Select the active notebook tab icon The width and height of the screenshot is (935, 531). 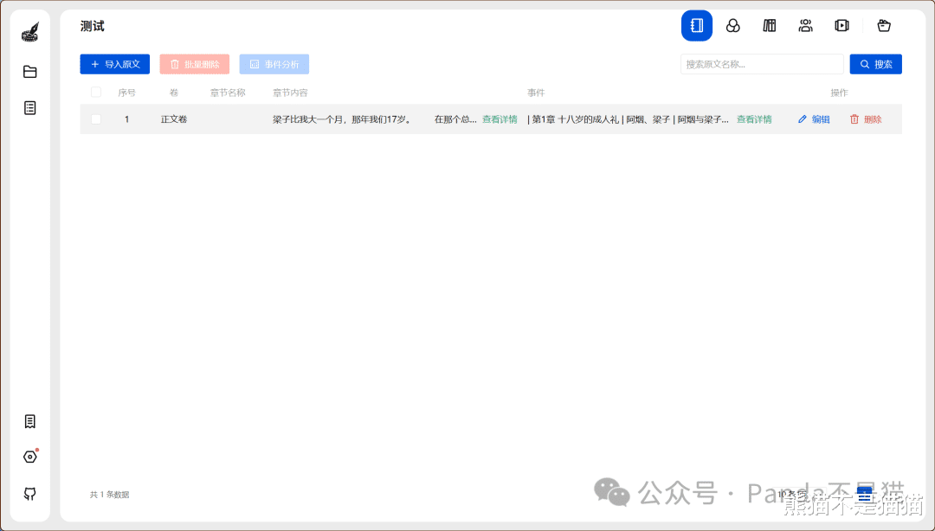click(x=696, y=26)
